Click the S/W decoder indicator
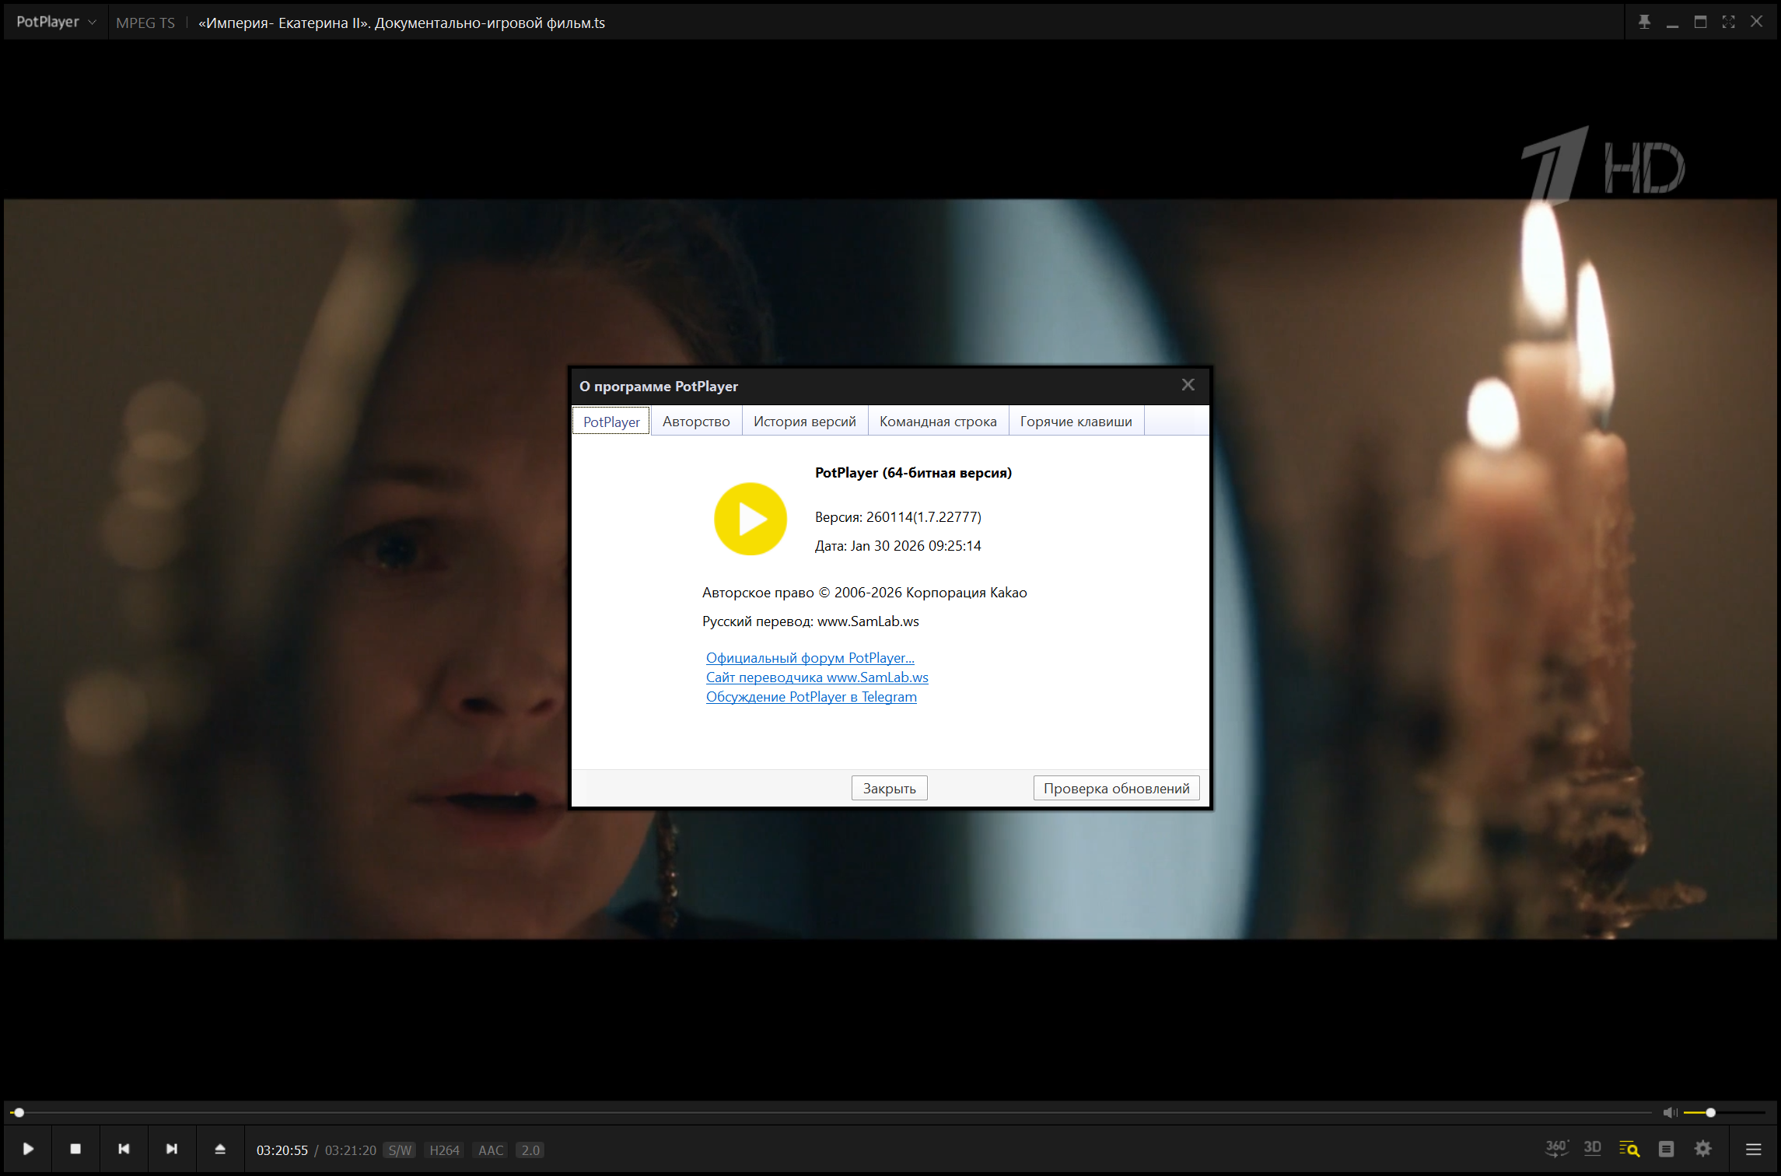Screen dimensions: 1781x1176 [400, 1150]
